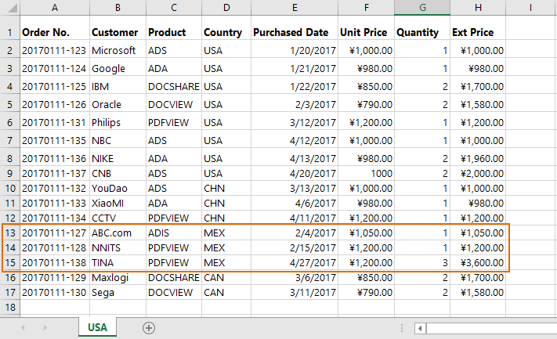Click the horizontal scrollbar track
Image resolution: width=557 pixels, height=339 pixels.
(492, 328)
